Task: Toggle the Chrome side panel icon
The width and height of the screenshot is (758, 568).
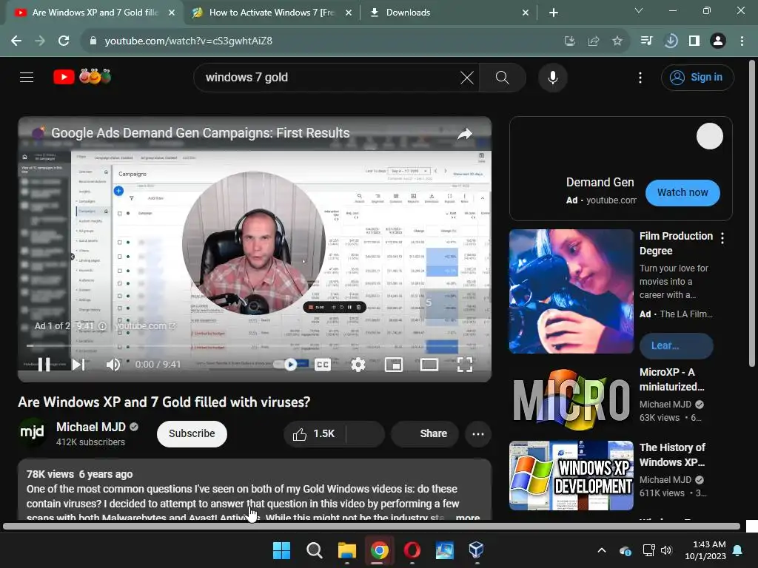Action: click(x=694, y=41)
